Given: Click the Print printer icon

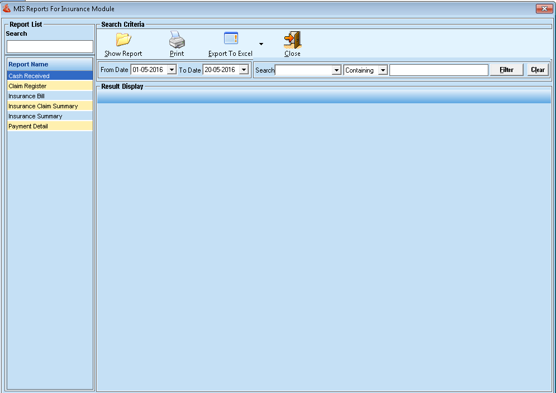Looking at the screenshot, I should click(177, 40).
